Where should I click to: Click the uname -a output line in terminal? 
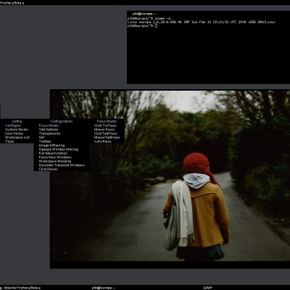(201, 22)
